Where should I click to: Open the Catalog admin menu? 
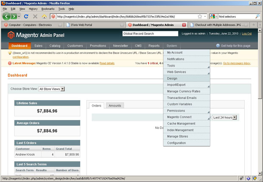tap(55, 46)
